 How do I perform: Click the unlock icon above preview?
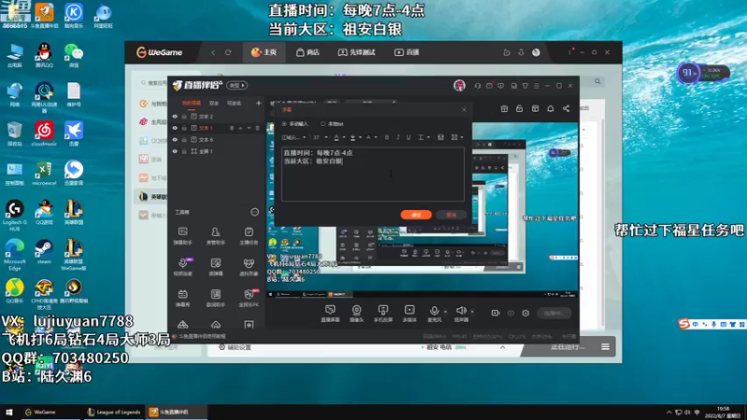pos(519,108)
